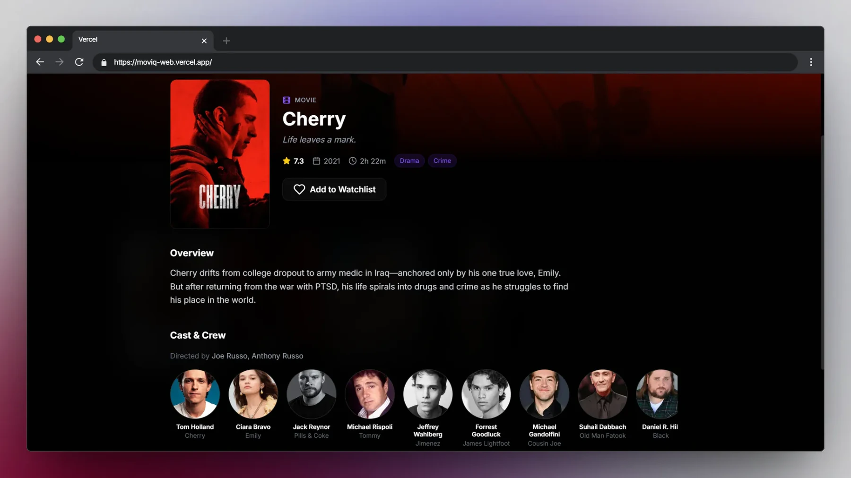Viewport: 851px width, 478px height.
Task: Reload the page with the refresh icon
Action: click(x=79, y=62)
